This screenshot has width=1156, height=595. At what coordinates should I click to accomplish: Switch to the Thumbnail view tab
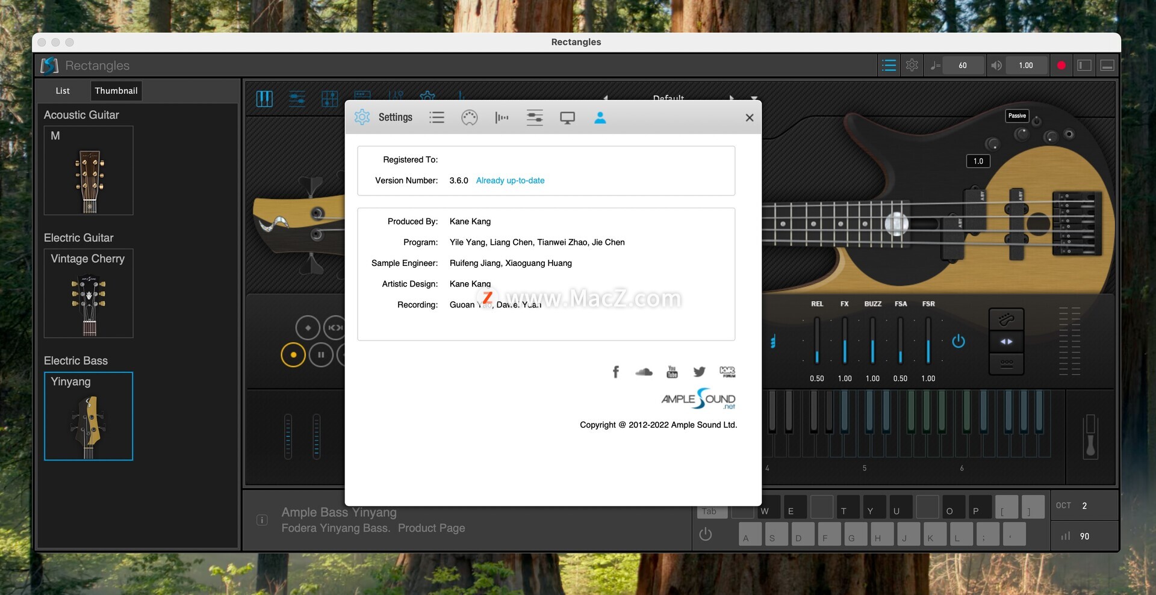tap(116, 91)
